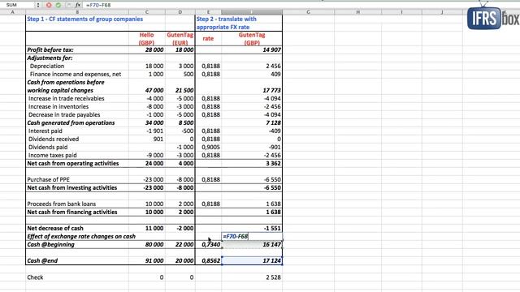The width and height of the screenshot is (520, 292).
Task: Select Cash @end rate cell 0,8562
Action: 208,261
